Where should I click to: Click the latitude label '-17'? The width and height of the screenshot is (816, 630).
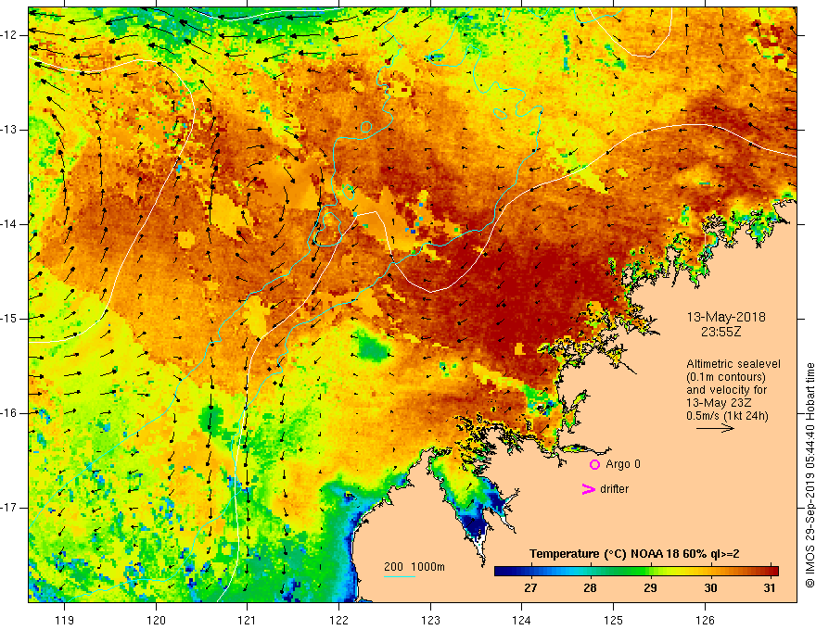tap(9, 508)
